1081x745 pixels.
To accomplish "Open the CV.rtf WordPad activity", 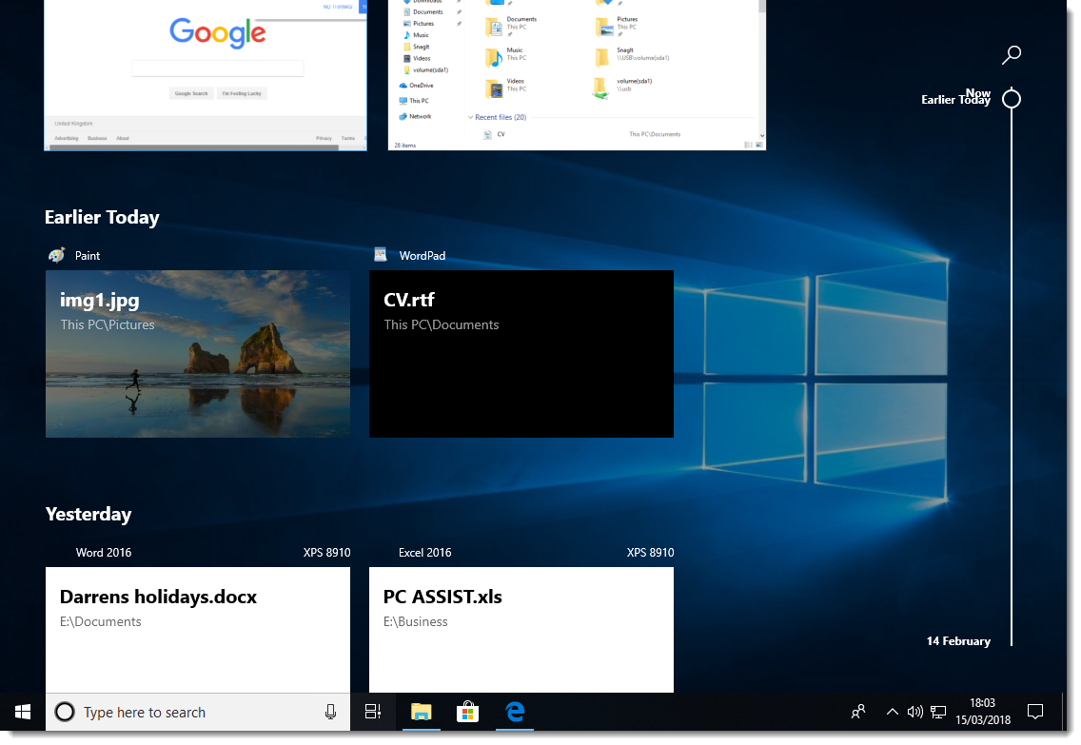I will [521, 354].
